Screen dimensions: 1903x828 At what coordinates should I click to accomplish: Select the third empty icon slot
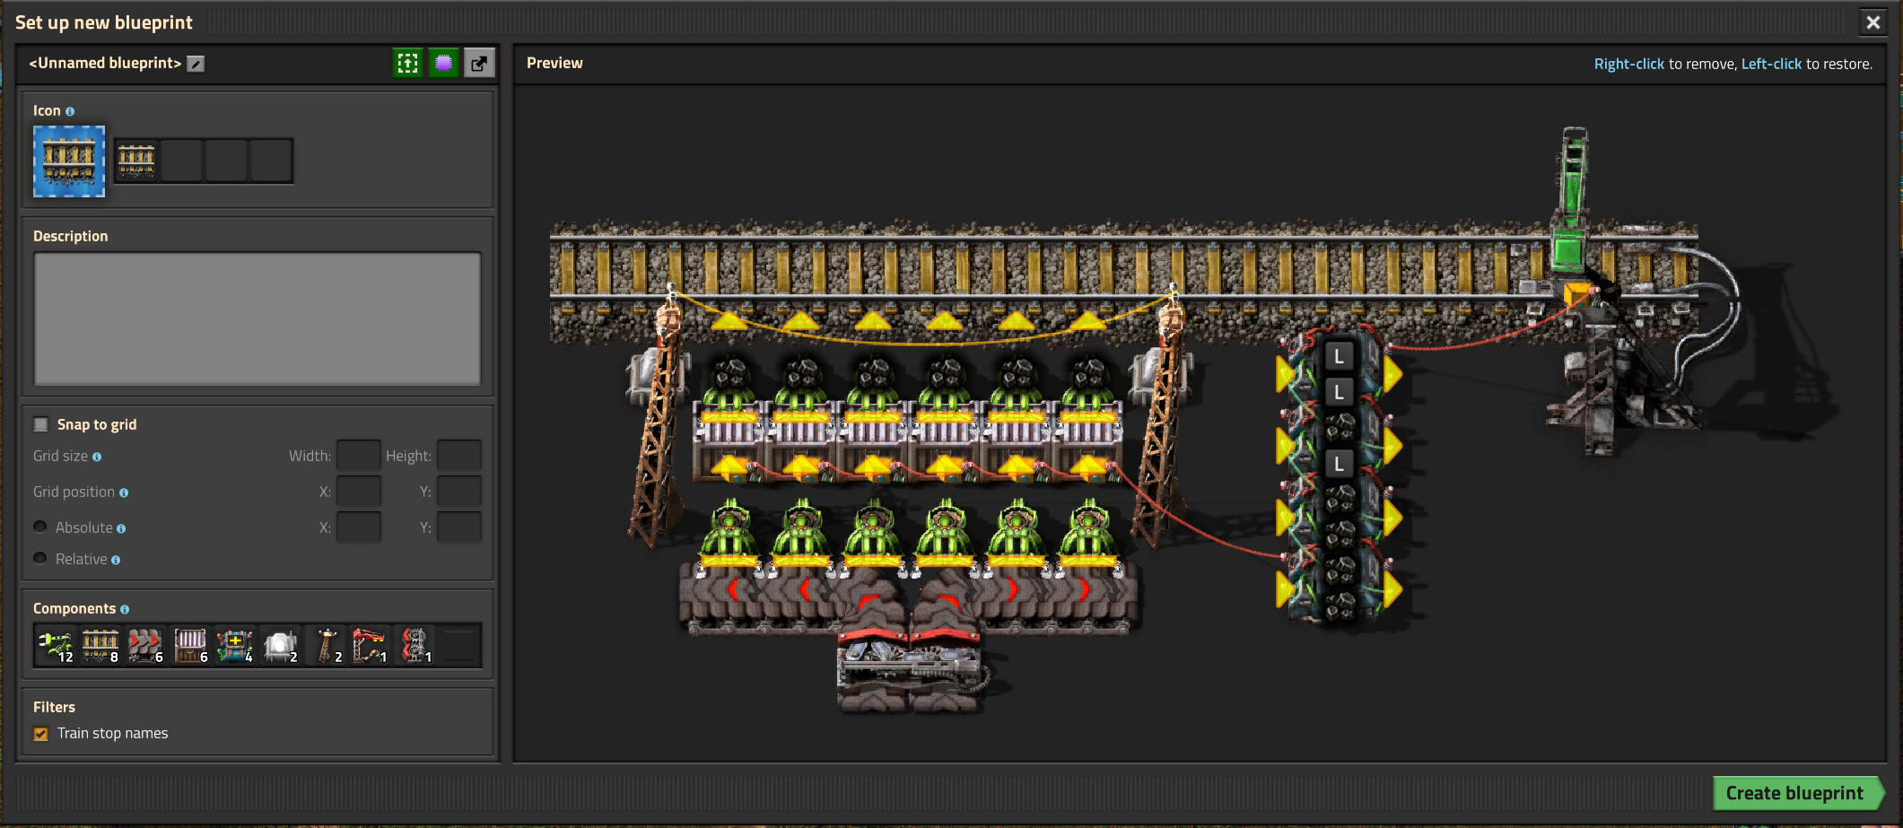[x=226, y=161]
